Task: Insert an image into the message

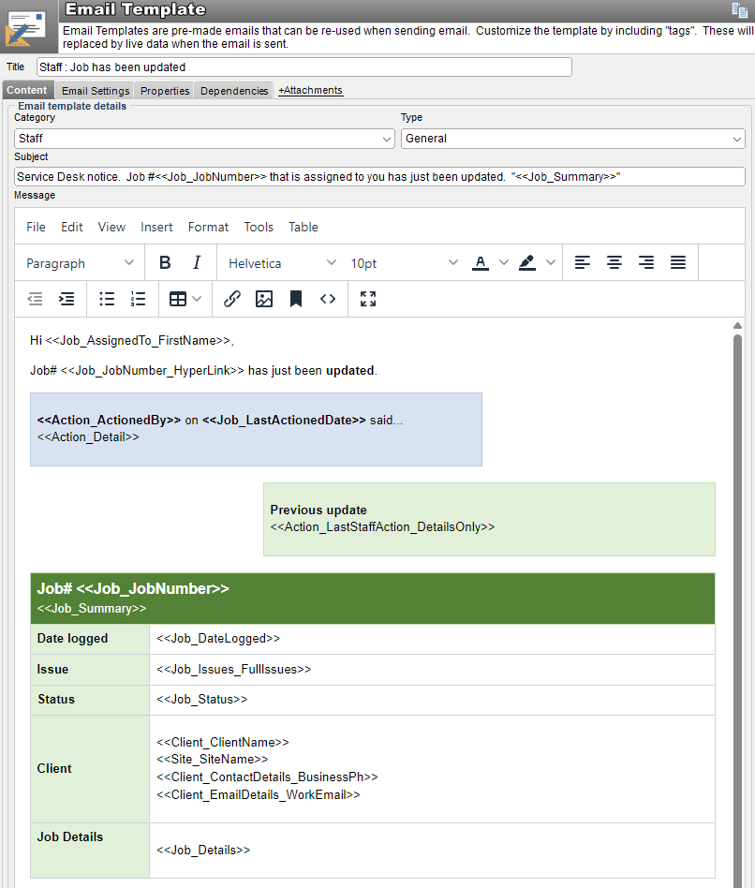Action: coord(264,299)
